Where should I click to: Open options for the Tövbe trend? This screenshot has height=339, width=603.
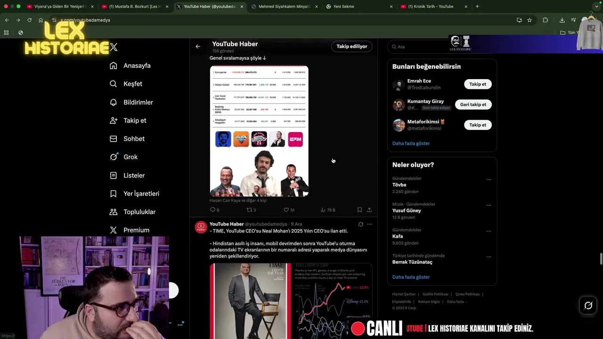click(x=489, y=179)
